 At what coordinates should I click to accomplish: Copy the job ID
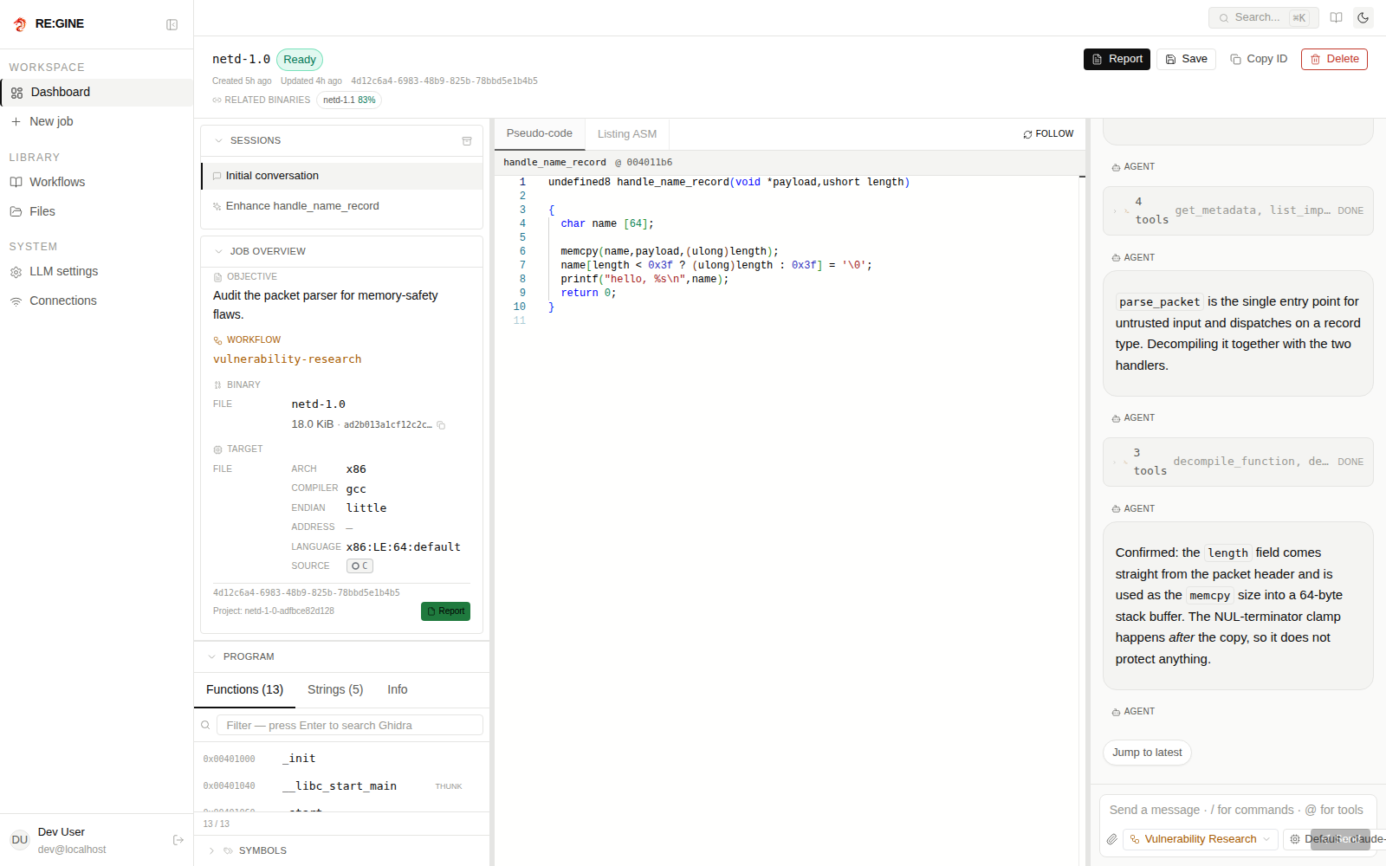[1259, 59]
